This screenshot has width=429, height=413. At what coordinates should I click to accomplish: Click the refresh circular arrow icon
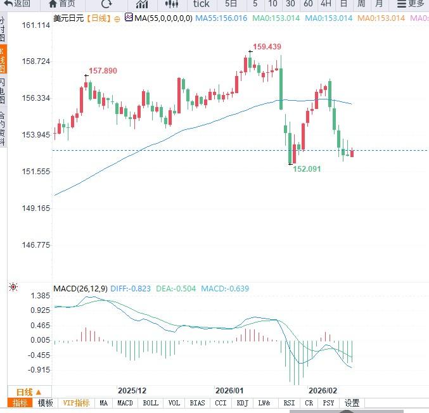pyautogui.click(x=106, y=4)
